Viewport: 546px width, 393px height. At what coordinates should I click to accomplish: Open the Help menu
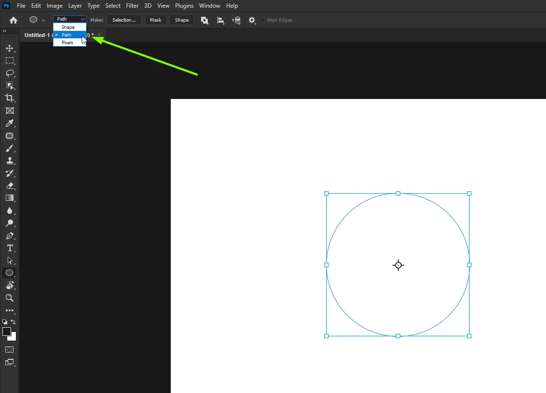(232, 6)
